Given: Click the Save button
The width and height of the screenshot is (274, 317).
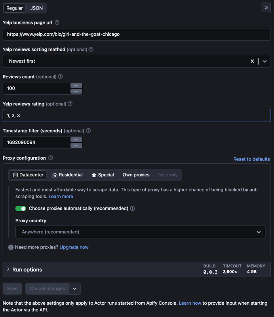Looking at the screenshot, I should 12,288.
